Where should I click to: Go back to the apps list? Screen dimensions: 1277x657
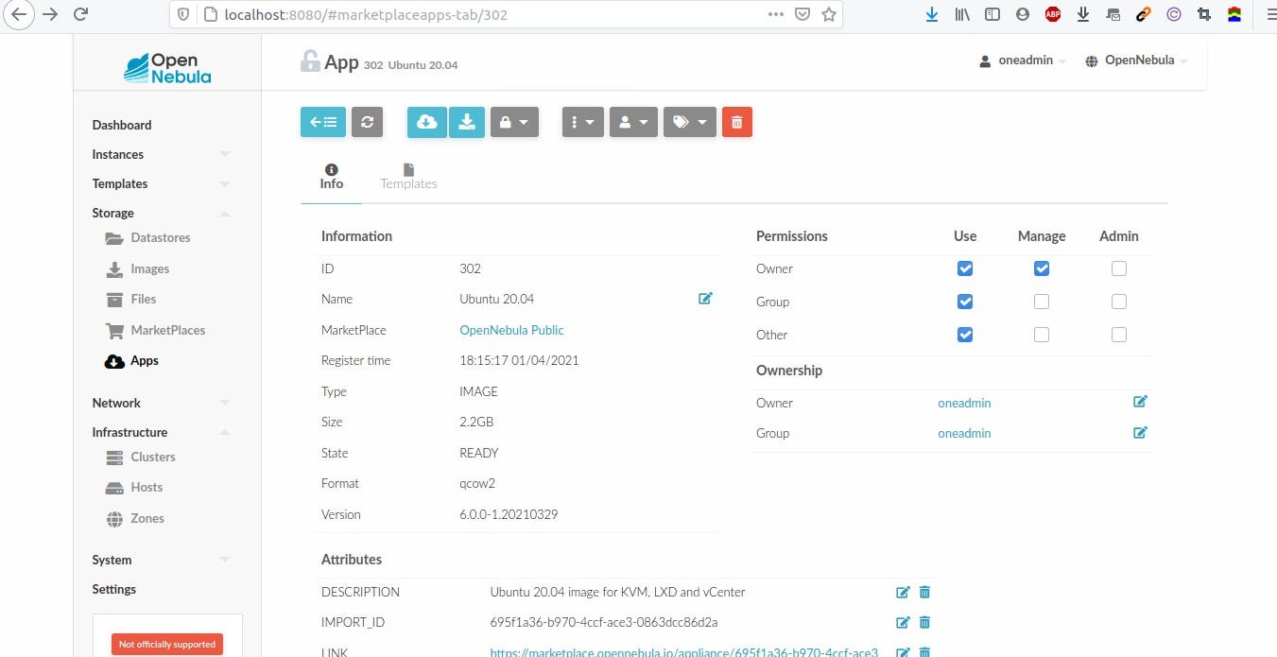point(323,122)
